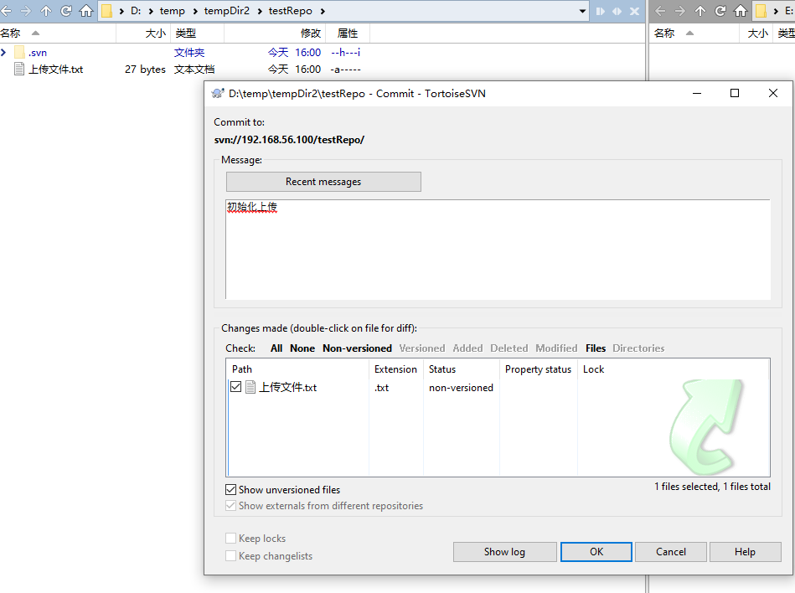Screen dimensions: 795x593
Task: Click folder icon in right address bar
Action: [761, 11]
